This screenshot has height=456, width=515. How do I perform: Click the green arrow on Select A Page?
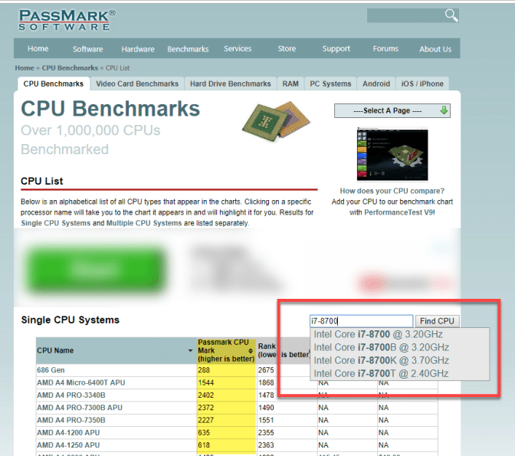click(444, 110)
